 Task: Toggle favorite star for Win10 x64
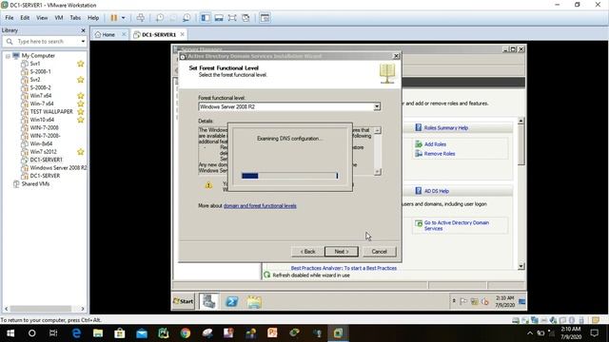(80, 120)
